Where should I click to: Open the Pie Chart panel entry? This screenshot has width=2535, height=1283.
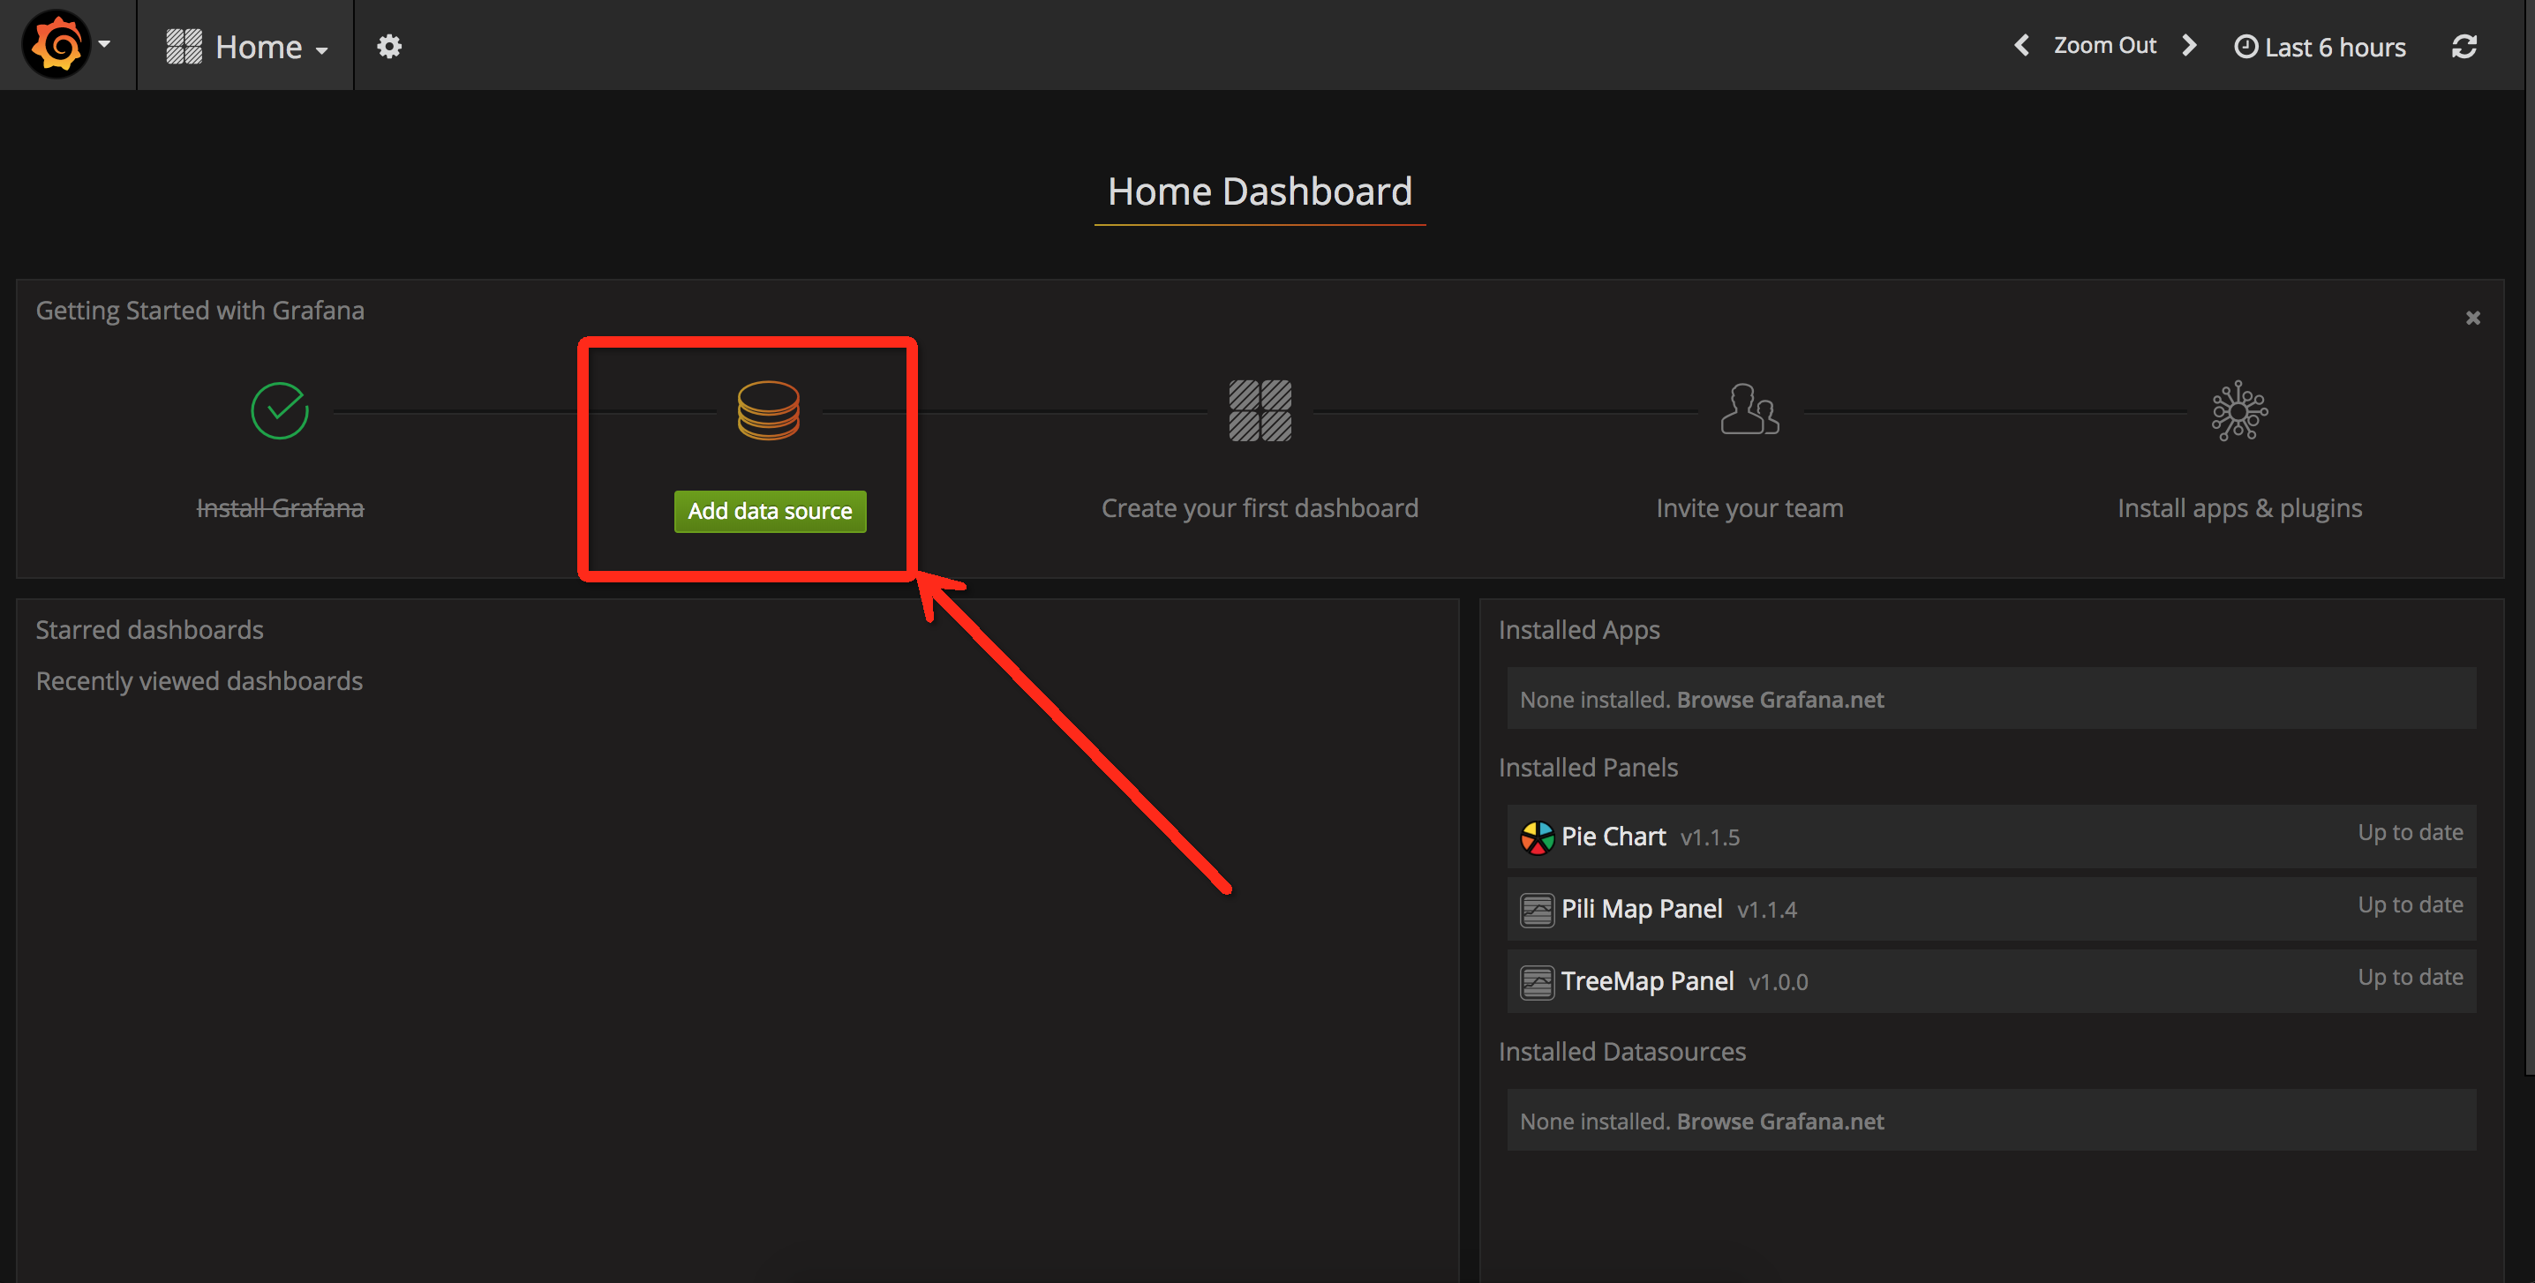pyautogui.click(x=1990, y=837)
